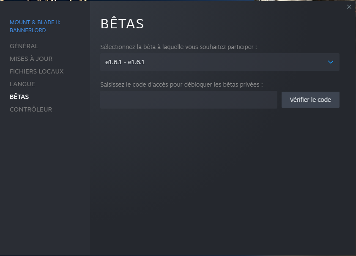Click the 'Saisissez le code d'accès' label
356x256 pixels.
click(181, 84)
